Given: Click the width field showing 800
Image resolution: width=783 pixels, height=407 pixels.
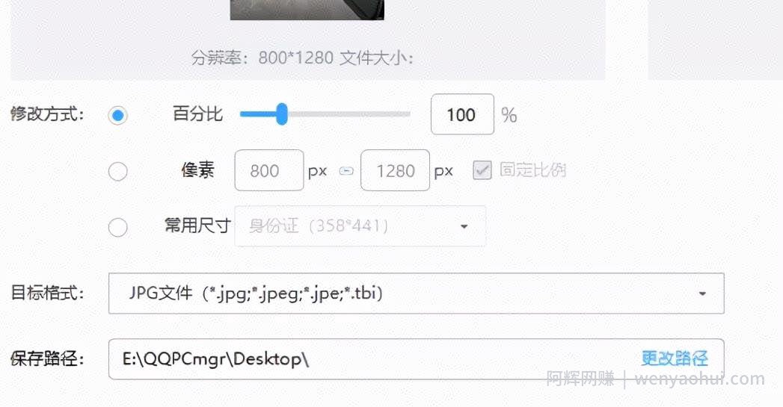Looking at the screenshot, I should [x=269, y=170].
